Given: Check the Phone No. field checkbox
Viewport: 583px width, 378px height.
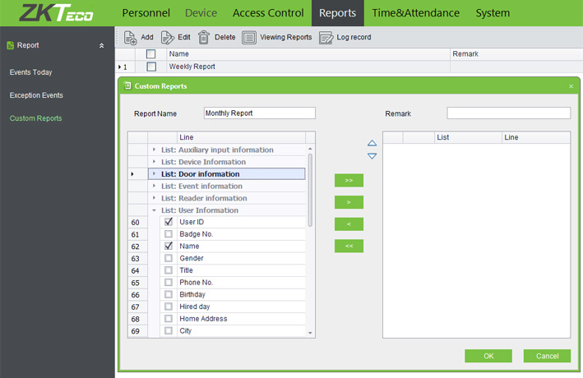Looking at the screenshot, I should [169, 282].
